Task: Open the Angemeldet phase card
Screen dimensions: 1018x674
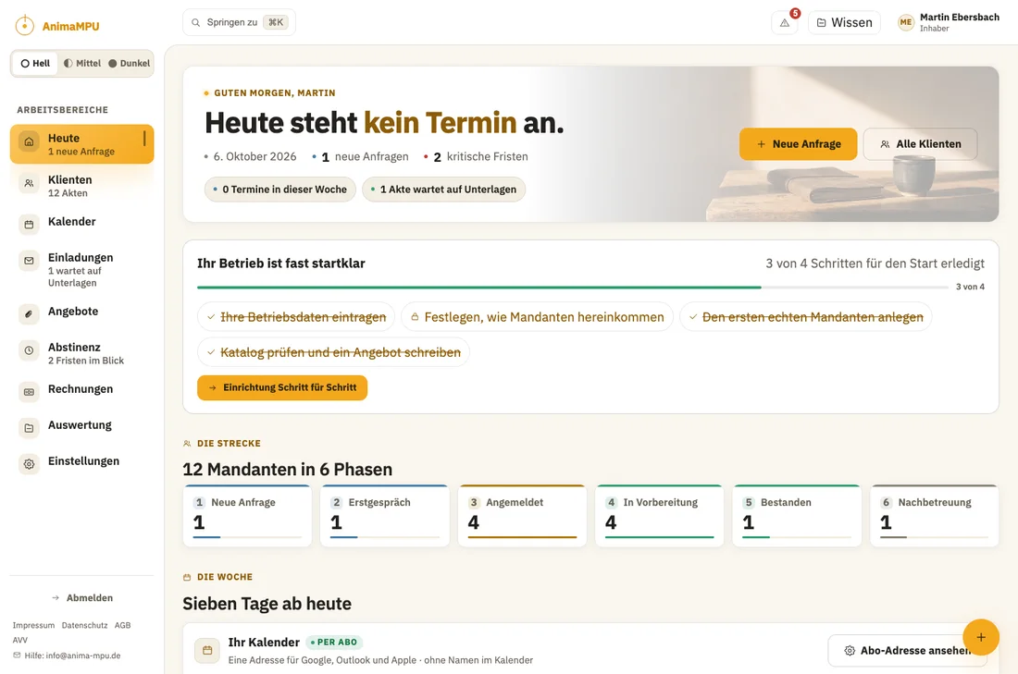Action: click(x=522, y=516)
